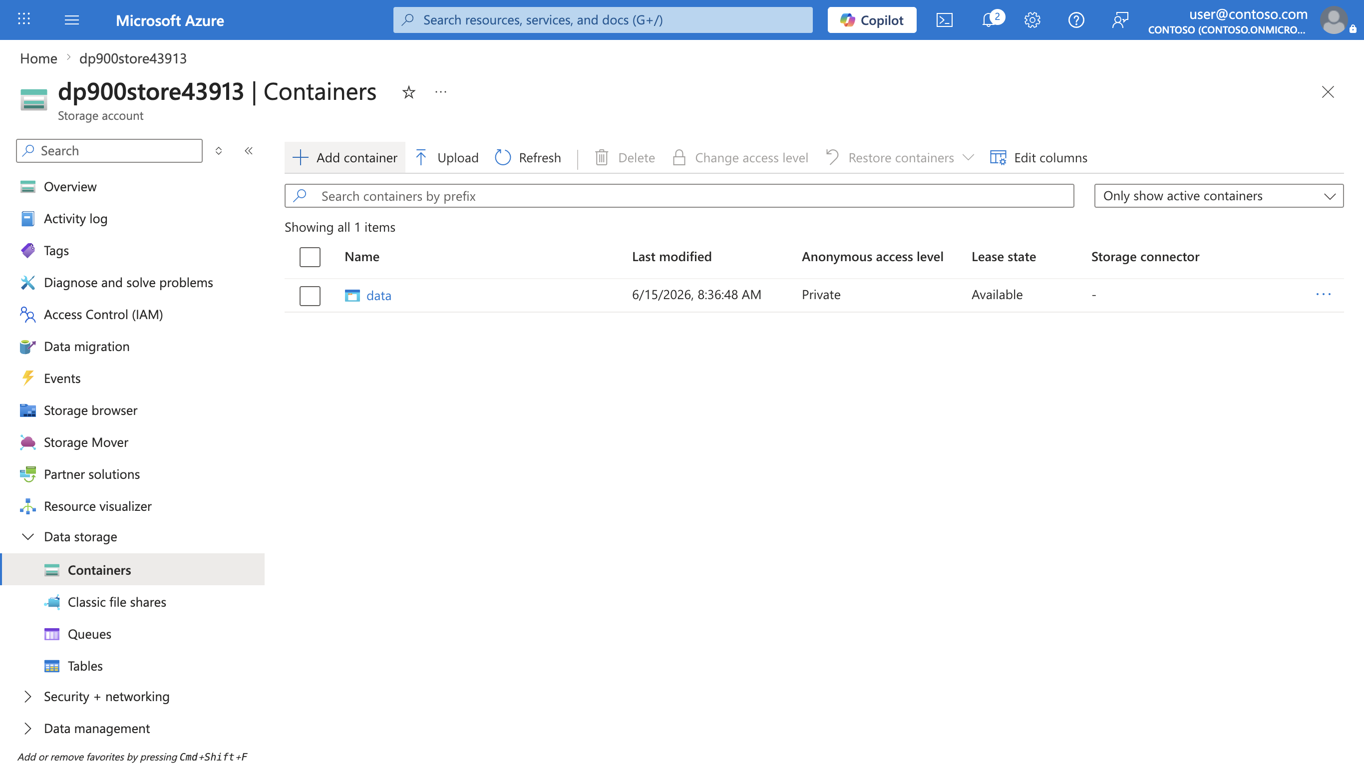
Task: Click Edit columns
Action: [1038, 157]
